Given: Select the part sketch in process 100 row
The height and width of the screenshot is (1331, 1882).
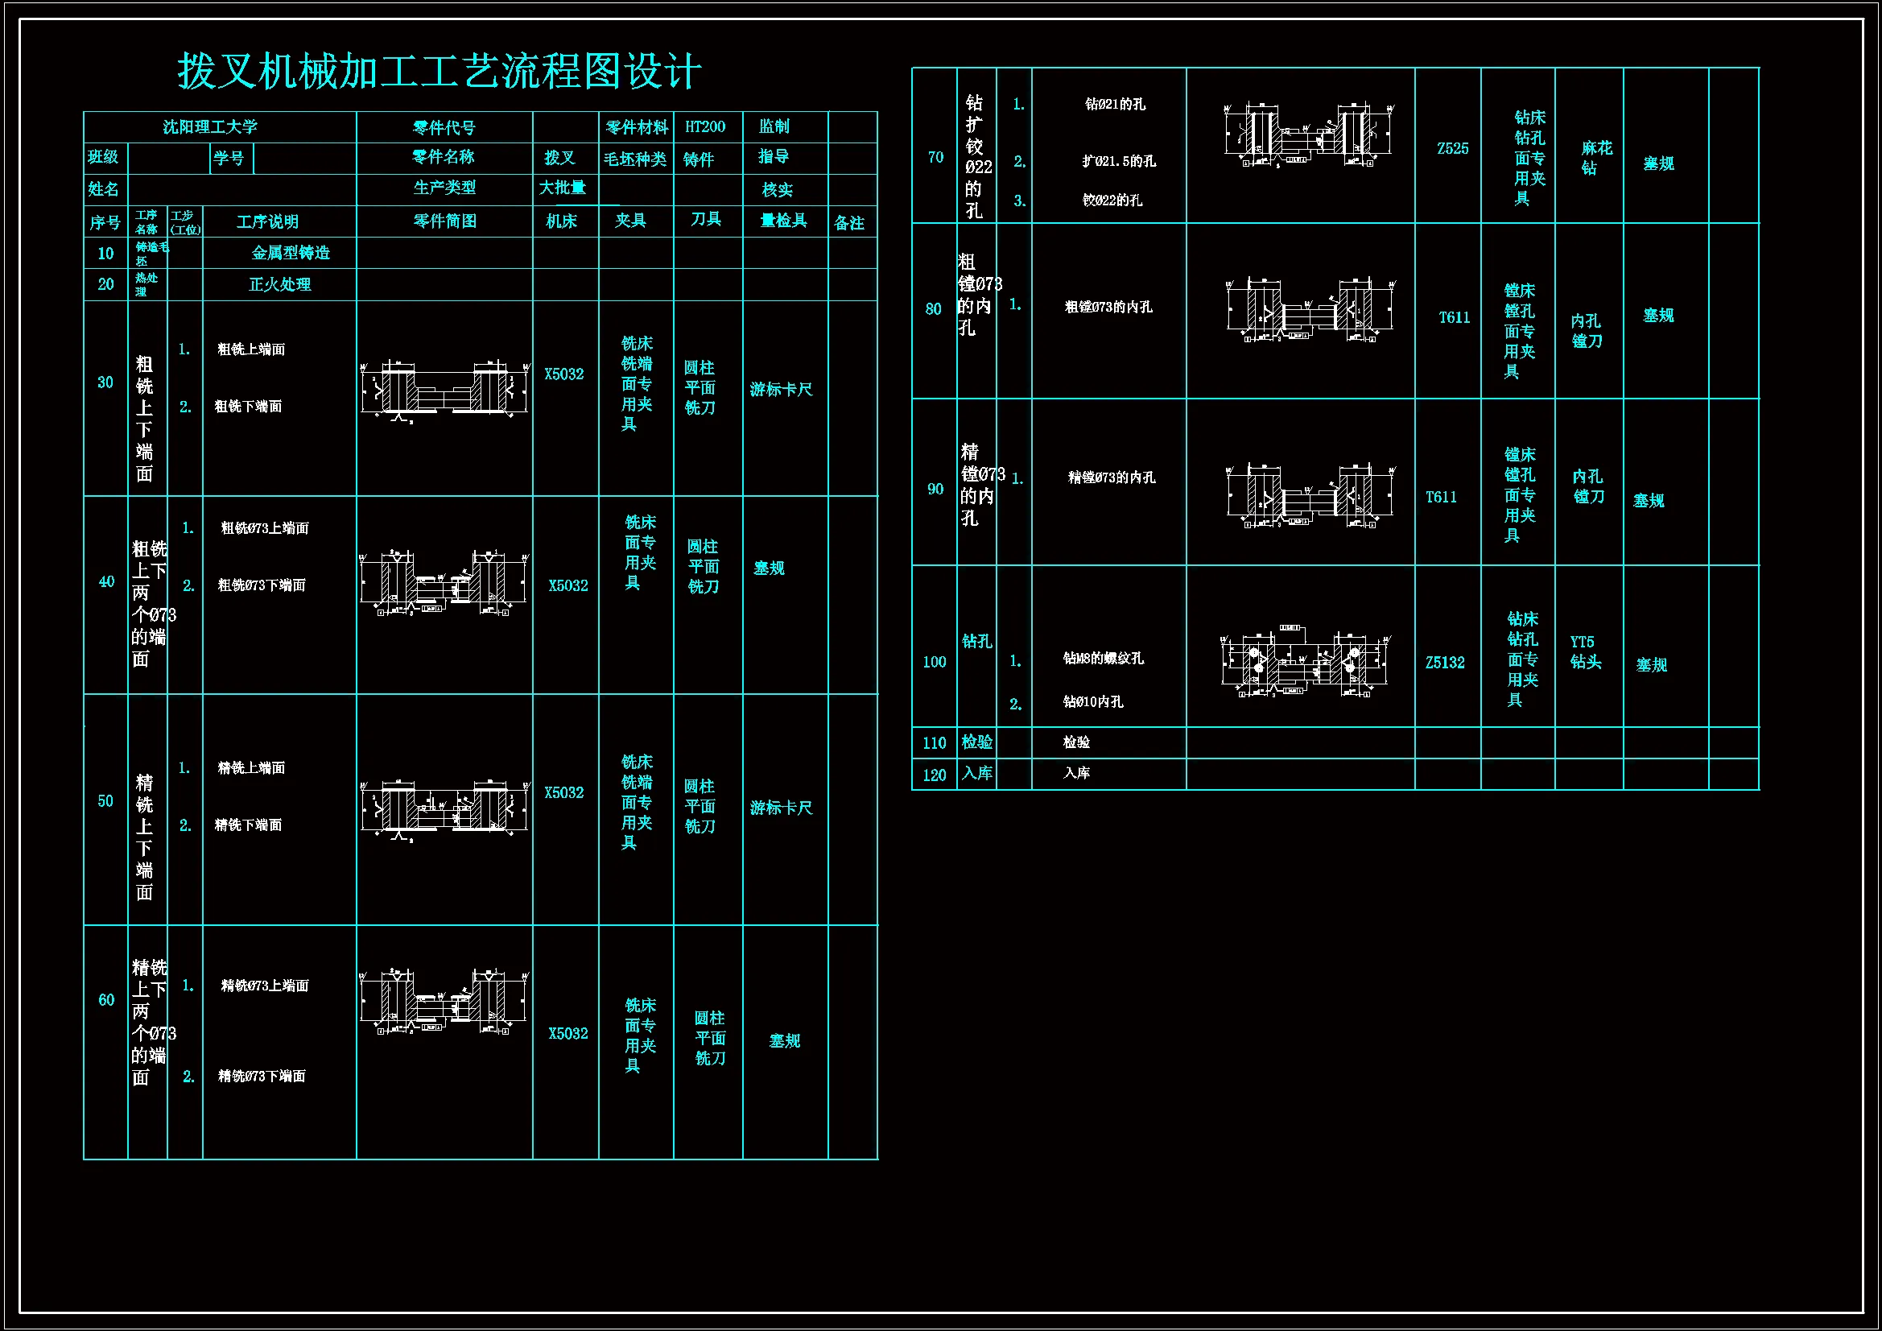Looking at the screenshot, I should (x=1305, y=663).
